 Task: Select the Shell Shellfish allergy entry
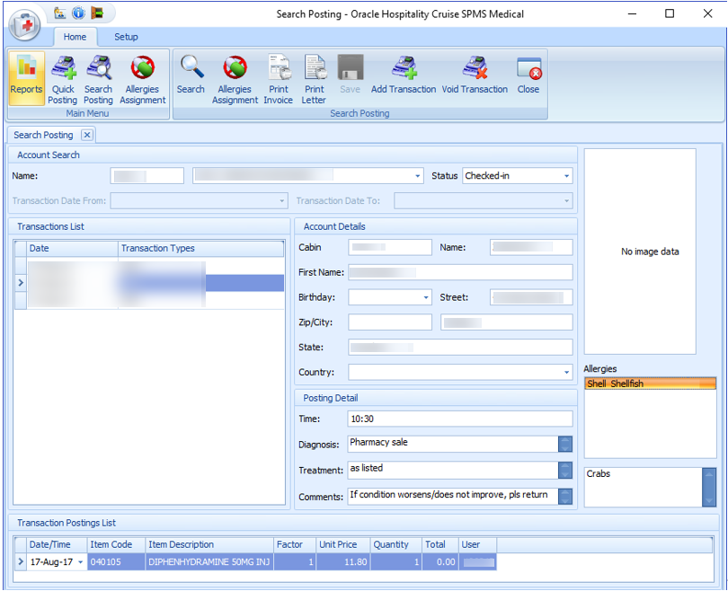click(639, 383)
